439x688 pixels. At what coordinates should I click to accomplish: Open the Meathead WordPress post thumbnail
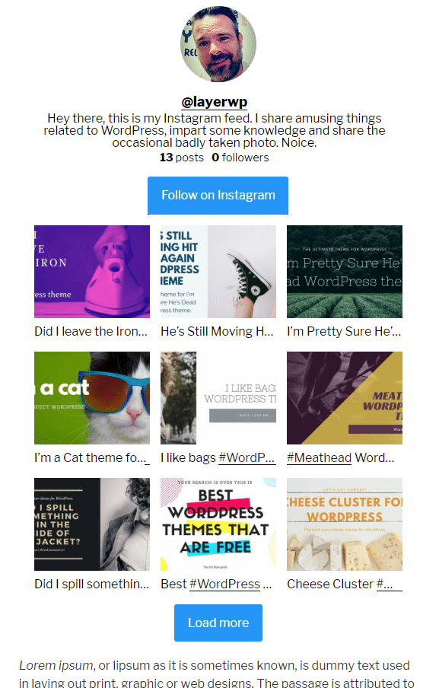(345, 398)
